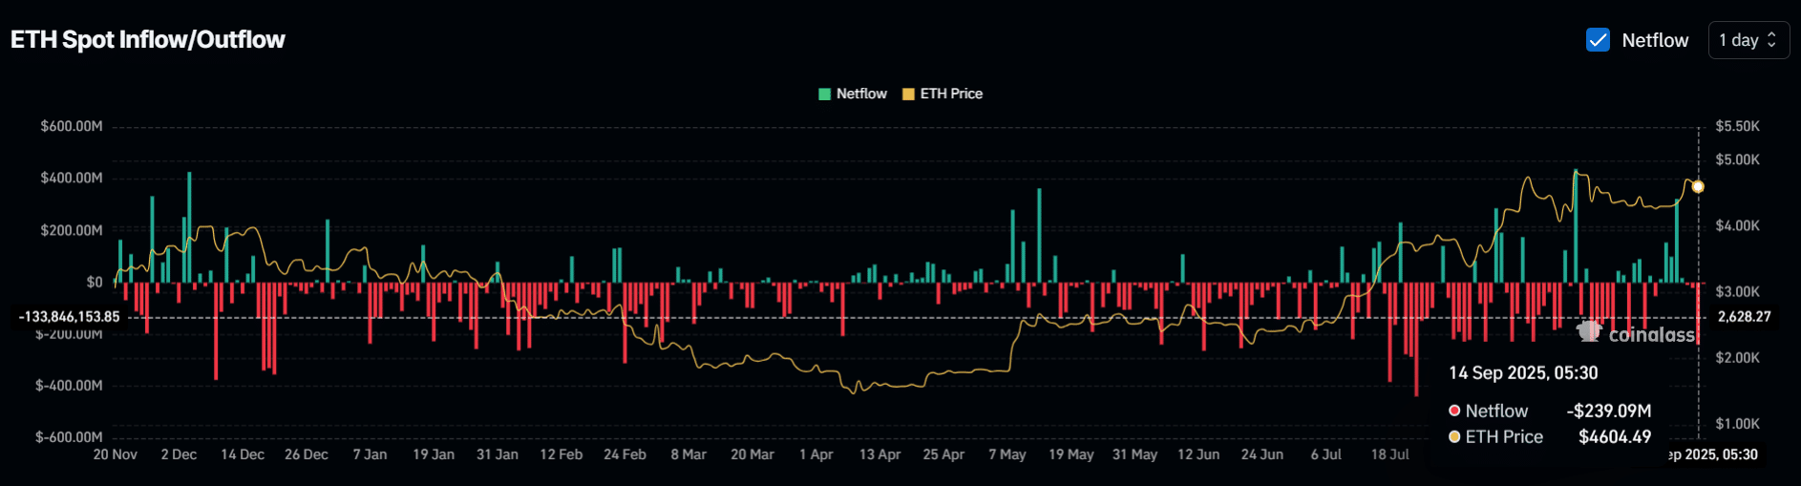
Task: Click the 13 Apr date axis label
Action: pos(879,454)
